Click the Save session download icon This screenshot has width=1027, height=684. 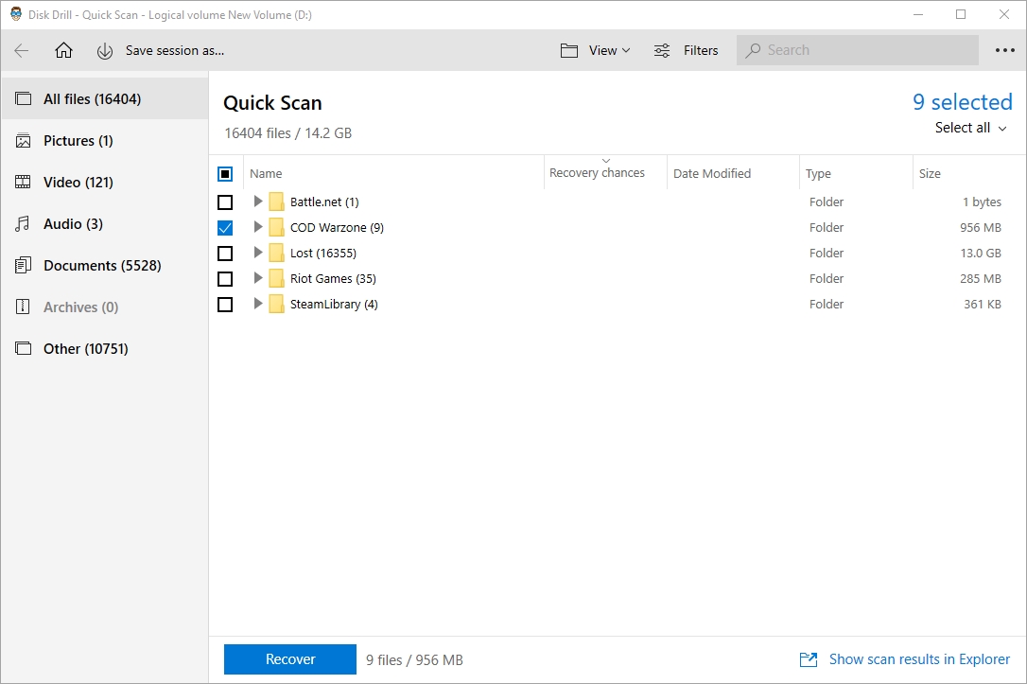pos(105,51)
